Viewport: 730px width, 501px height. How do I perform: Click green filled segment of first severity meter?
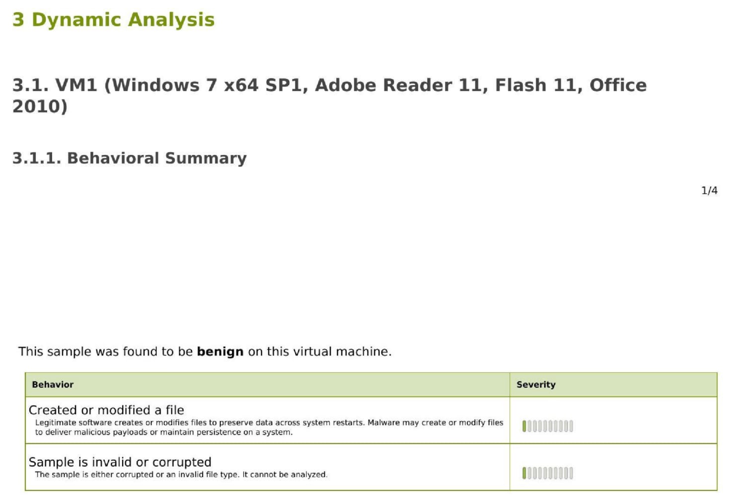[x=524, y=426]
